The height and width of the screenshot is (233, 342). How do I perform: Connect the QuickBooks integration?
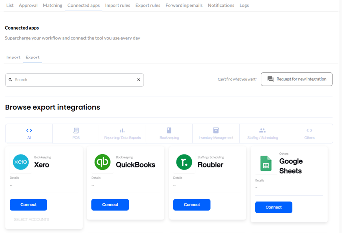click(110, 205)
